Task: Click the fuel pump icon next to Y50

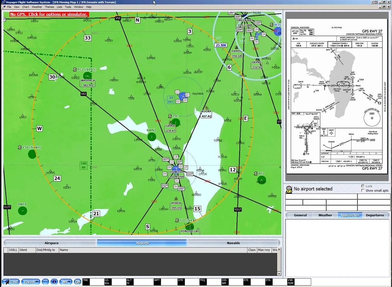Action: [20, 148]
